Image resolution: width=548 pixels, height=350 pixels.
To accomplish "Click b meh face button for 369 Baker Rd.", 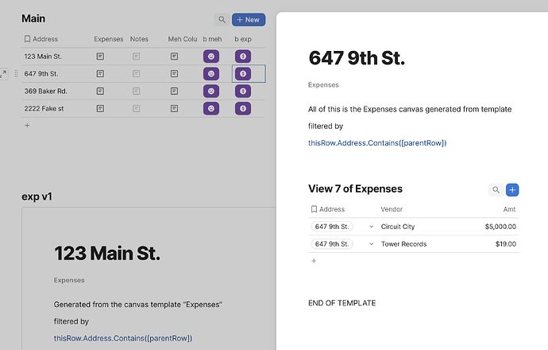I will [211, 91].
